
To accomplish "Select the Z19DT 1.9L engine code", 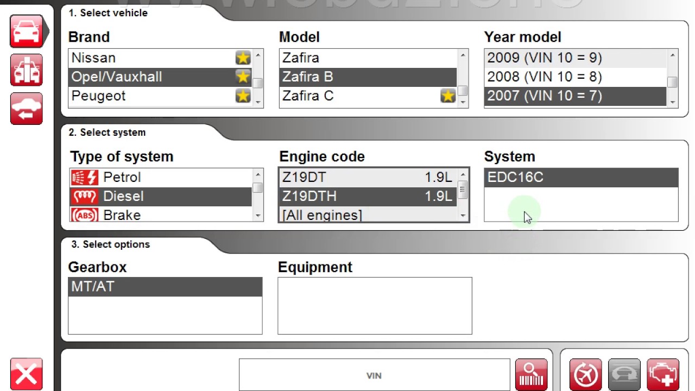I will (x=367, y=177).
